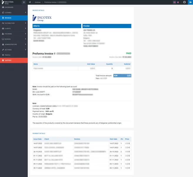Open the Administrators sidebar menu
193x177 pixels.
pos(14,44)
